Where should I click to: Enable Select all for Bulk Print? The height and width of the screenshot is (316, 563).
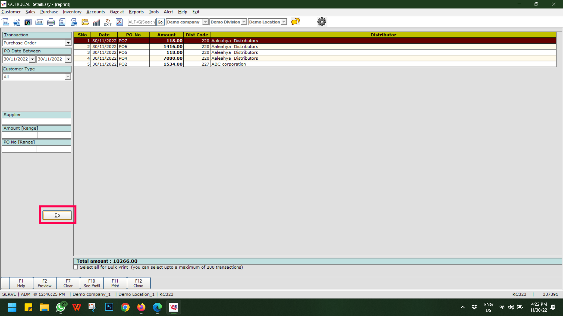coord(76,267)
